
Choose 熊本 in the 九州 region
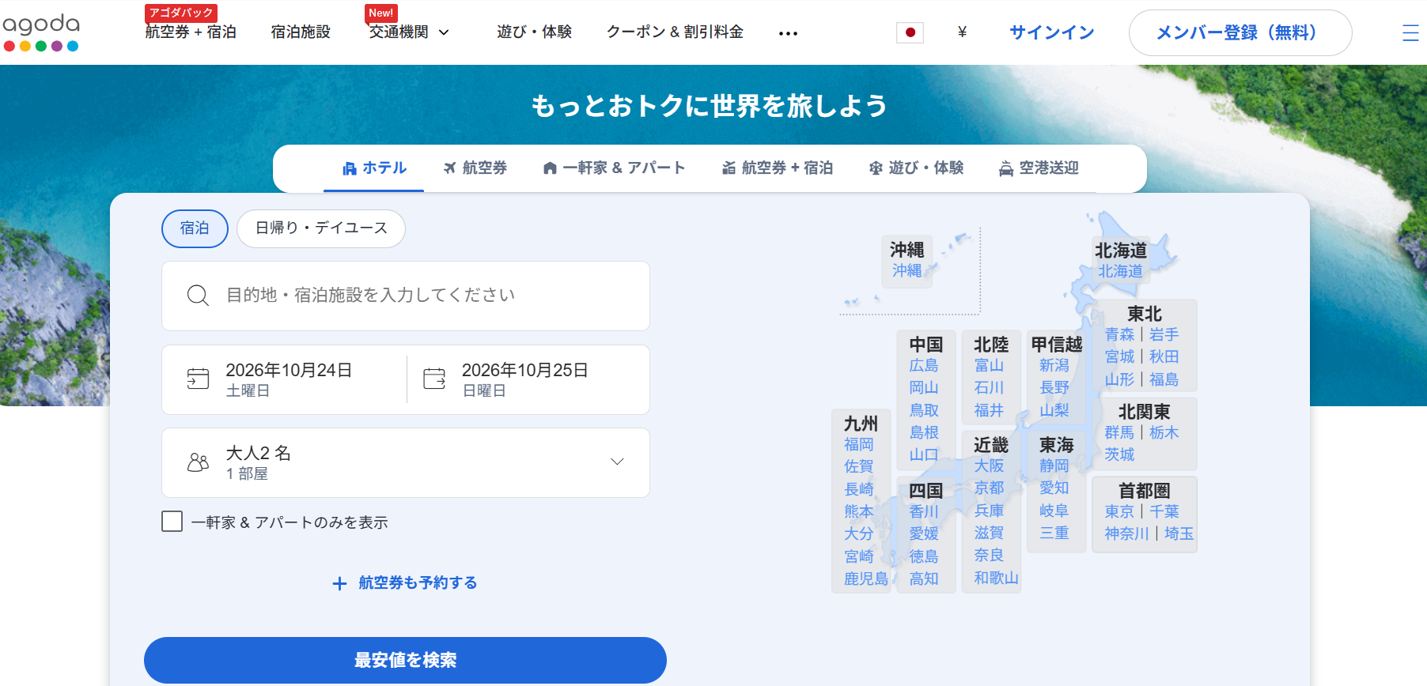pos(859,512)
